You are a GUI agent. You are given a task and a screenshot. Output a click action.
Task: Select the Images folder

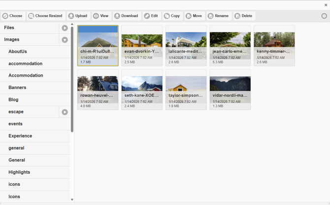click(30, 39)
